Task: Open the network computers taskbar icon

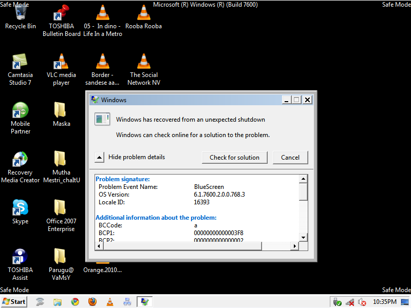Action: point(127,302)
